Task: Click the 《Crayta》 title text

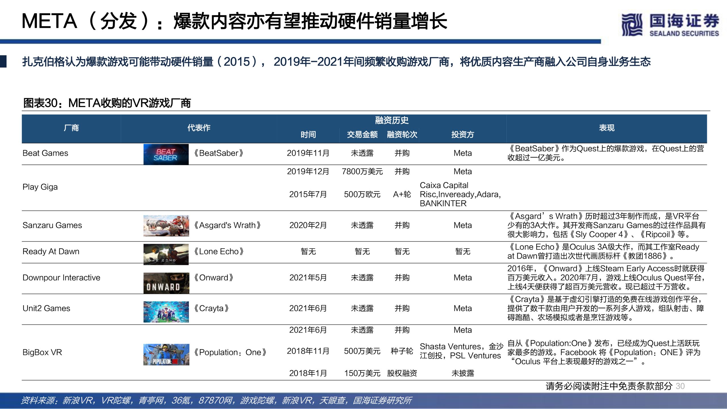Action: [211, 308]
